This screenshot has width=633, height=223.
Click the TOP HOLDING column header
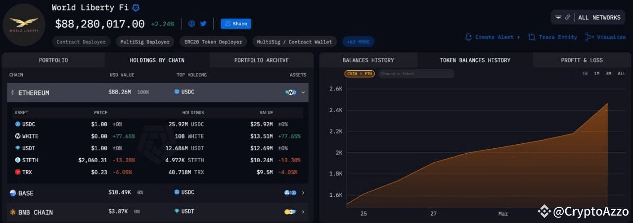coord(192,75)
